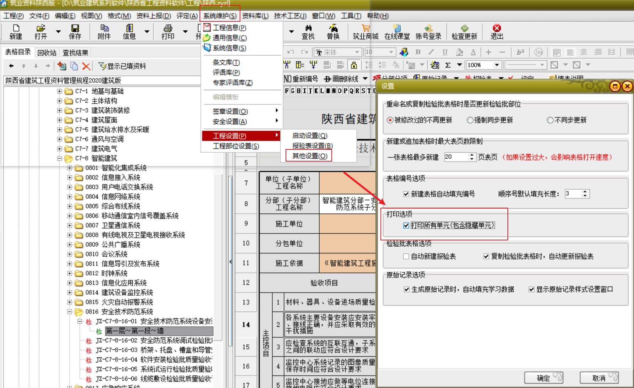Switch to 查找结果 tab

click(x=75, y=53)
